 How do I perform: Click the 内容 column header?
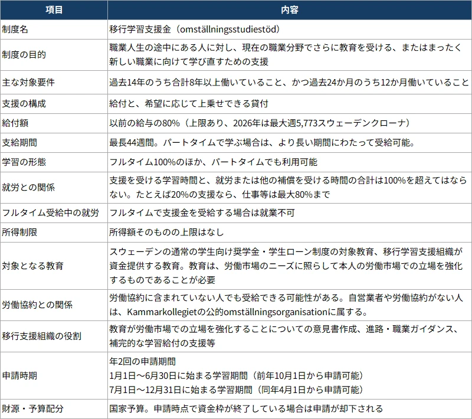(290, 10)
